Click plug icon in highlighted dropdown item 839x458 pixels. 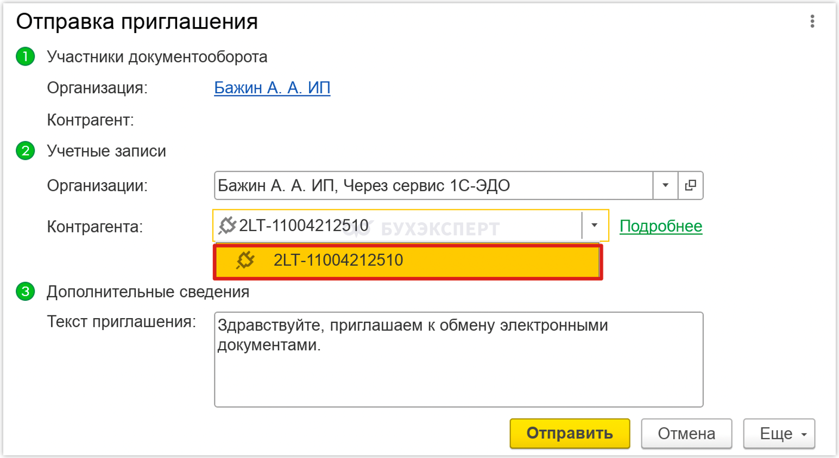click(245, 260)
